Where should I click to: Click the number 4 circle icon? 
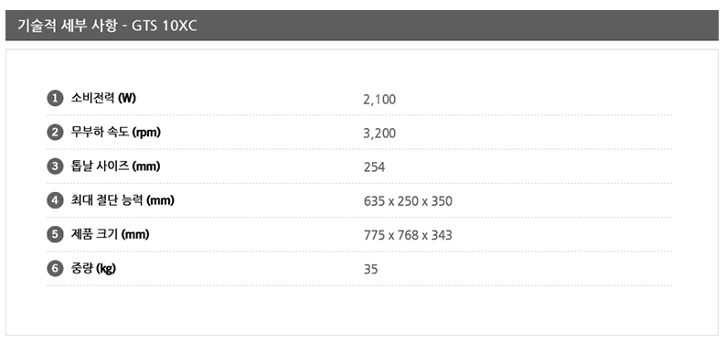point(55,201)
